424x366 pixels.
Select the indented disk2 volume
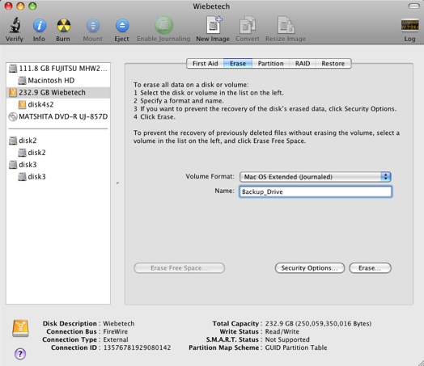click(x=58, y=153)
